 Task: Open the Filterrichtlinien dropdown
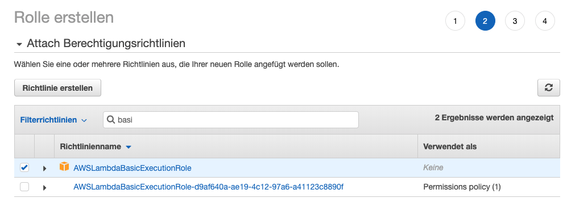coord(53,120)
